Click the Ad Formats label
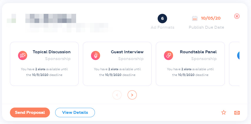The width and height of the screenshot is (251, 124). pos(162,27)
